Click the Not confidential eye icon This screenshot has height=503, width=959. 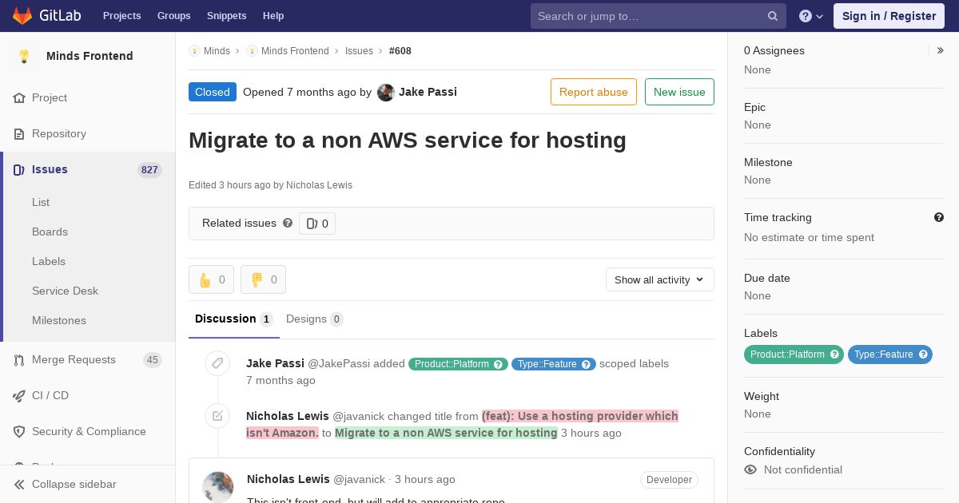(750, 469)
